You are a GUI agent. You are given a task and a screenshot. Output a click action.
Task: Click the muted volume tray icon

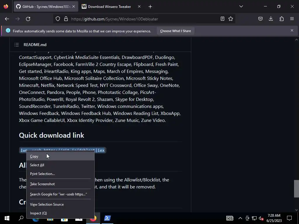pyautogui.click(x=261, y=218)
